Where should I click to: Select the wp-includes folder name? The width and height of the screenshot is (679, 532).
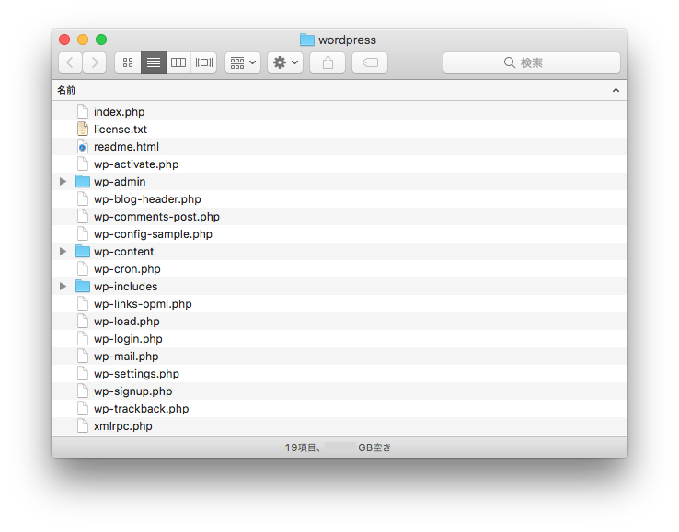tap(125, 287)
